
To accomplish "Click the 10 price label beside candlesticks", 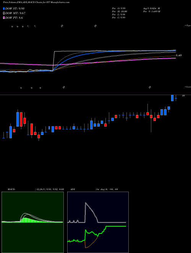I will pyautogui.click(x=183, y=96).
